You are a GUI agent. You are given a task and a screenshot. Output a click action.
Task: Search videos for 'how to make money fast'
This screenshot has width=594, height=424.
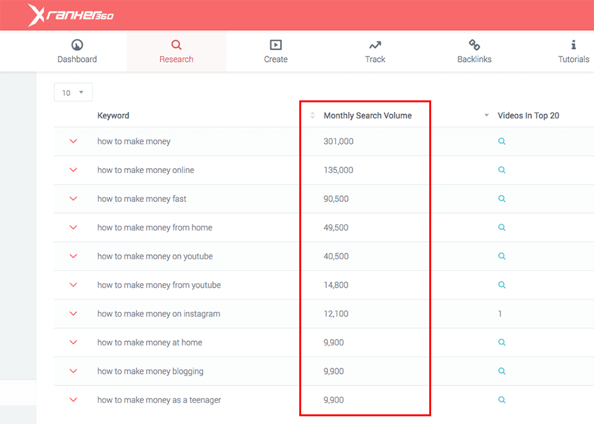(x=502, y=199)
